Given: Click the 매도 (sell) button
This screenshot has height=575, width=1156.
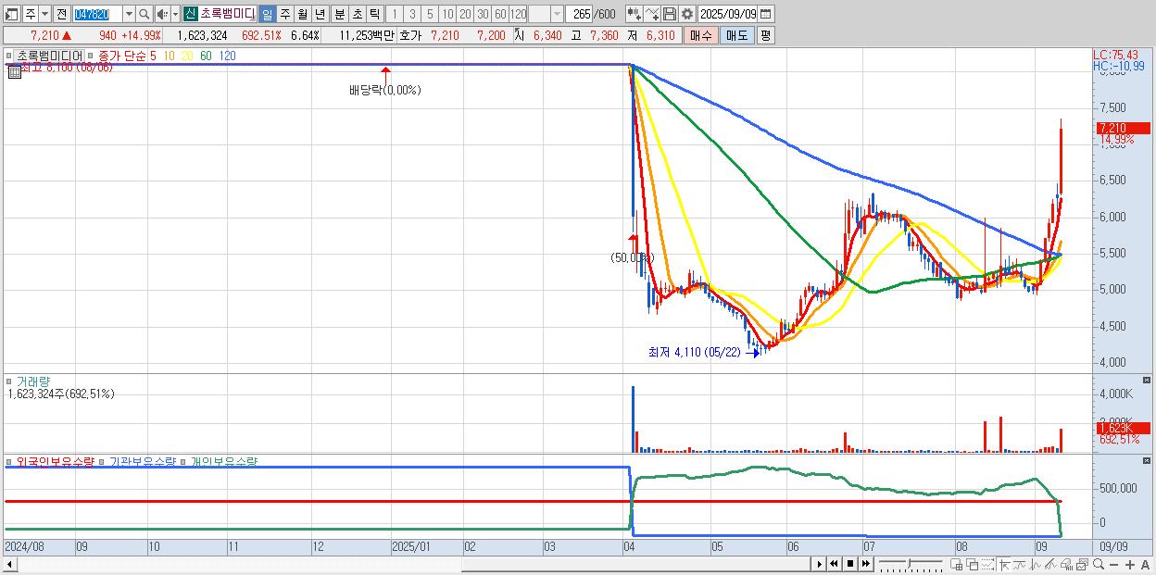Looking at the screenshot, I should coord(736,35).
